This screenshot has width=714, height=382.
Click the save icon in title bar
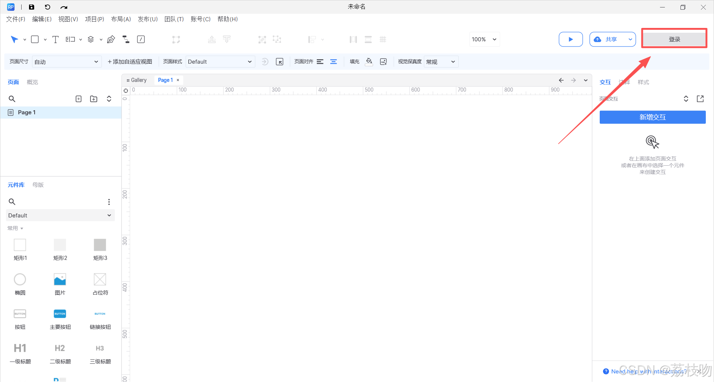point(32,7)
